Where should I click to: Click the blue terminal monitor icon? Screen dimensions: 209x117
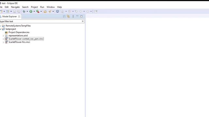pyautogui.click(x=57, y=11)
